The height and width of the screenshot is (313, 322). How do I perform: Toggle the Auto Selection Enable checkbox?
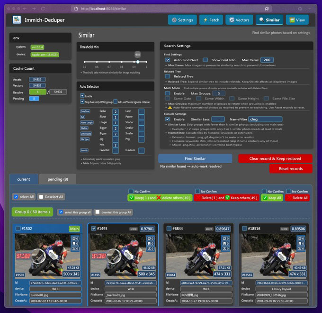point(82,96)
